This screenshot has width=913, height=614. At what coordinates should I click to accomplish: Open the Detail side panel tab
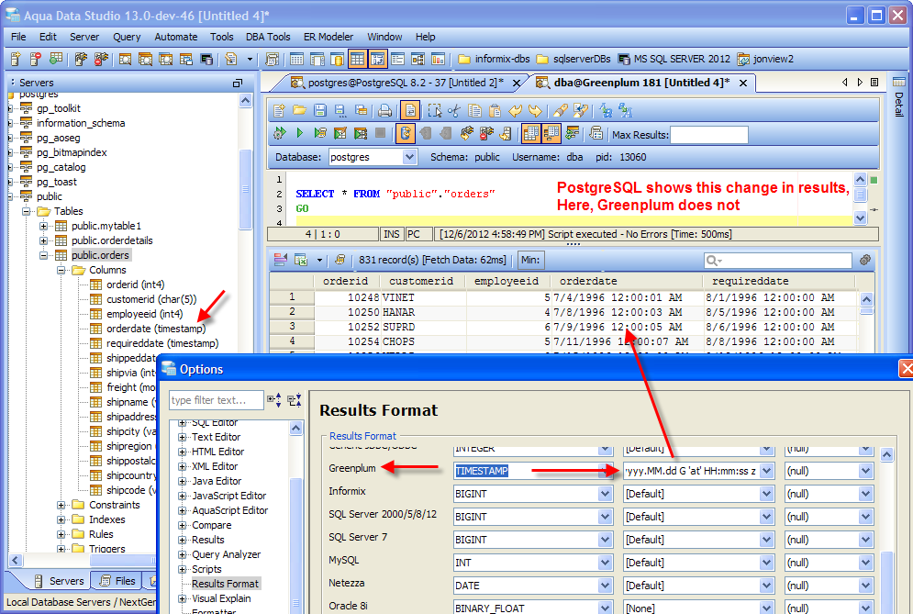pyautogui.click(x=899, y=97)
